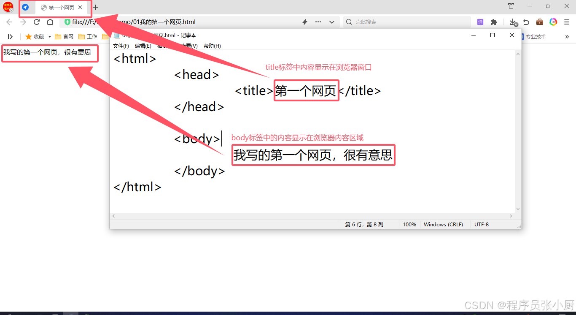Click the Notepad title bar file icon
Screen dimensions: 576x315
(x=117, y=35)
